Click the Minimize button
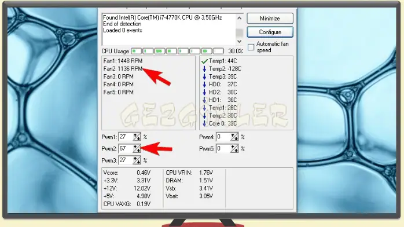 click(x=270, y=19)
